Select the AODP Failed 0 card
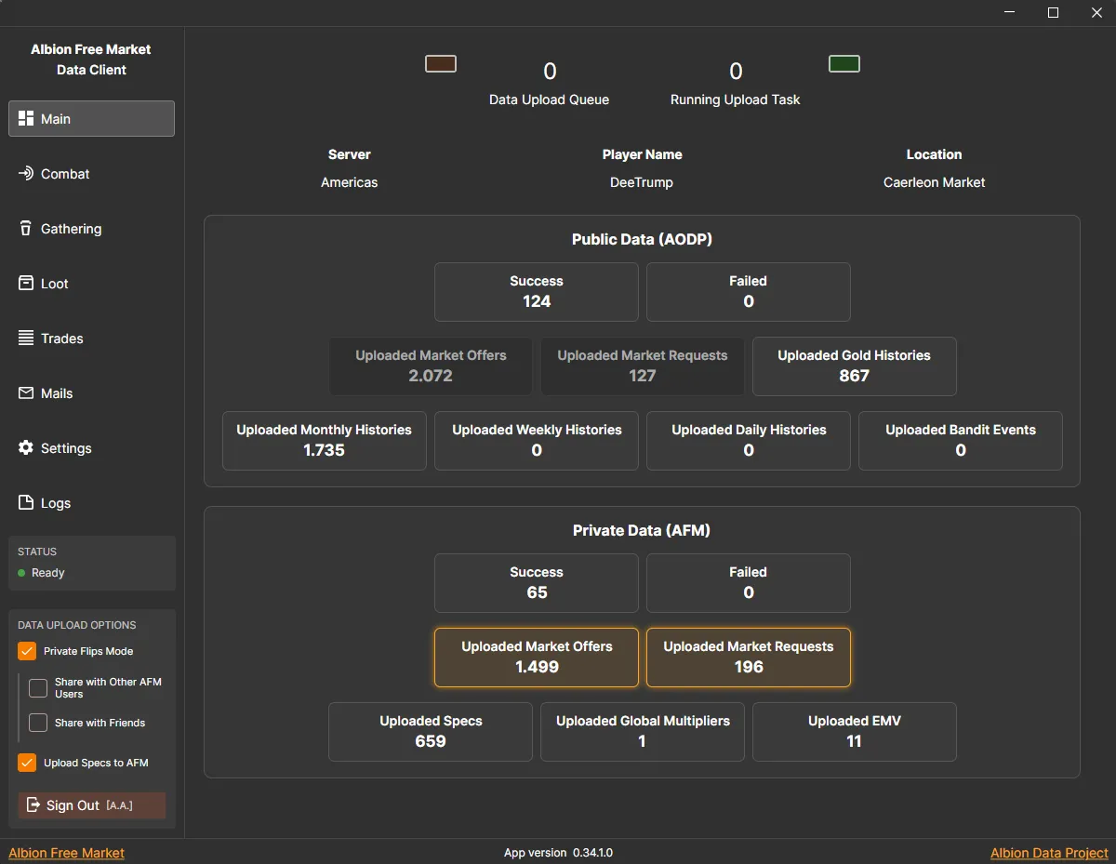Image resolution: width=1116 pixels, height=864 pixels. 749,292
